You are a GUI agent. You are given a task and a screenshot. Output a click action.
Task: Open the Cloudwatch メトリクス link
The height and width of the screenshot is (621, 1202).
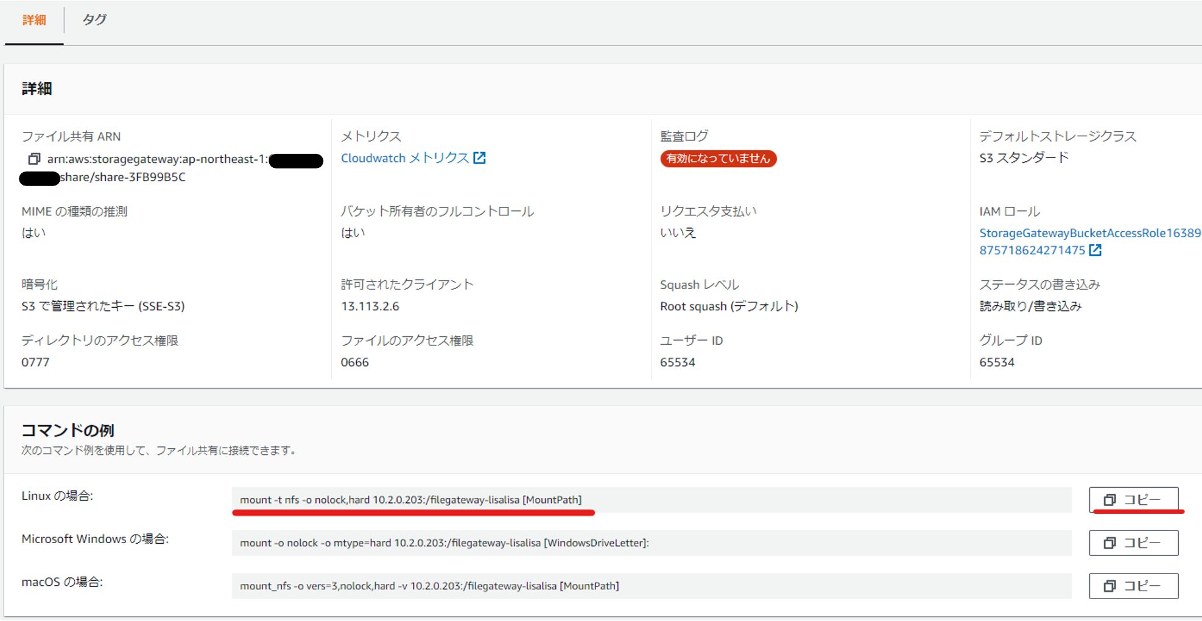(x=402, y=158)
